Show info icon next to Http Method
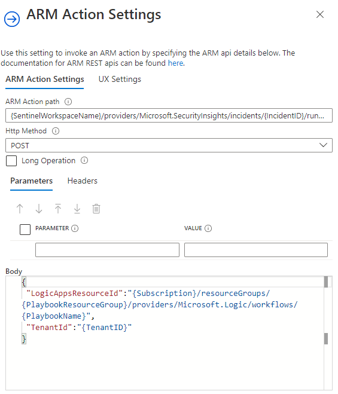 click(x=56, y=131)
